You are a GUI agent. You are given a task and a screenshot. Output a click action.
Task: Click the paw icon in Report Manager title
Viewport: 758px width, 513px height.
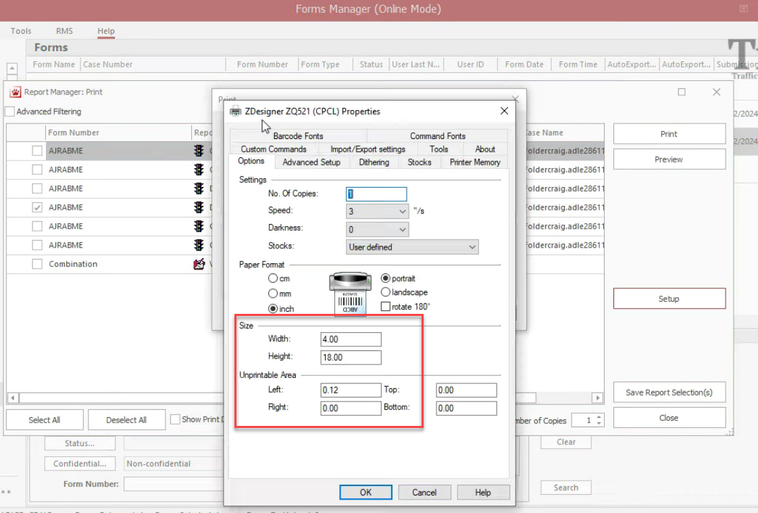tap(16, 92)
